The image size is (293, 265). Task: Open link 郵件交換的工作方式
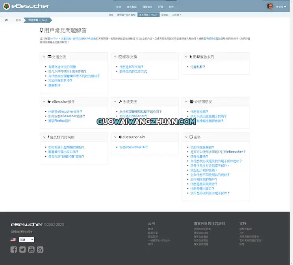click(133, 71)
